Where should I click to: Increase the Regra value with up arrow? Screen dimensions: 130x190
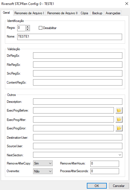coord(28,27)
